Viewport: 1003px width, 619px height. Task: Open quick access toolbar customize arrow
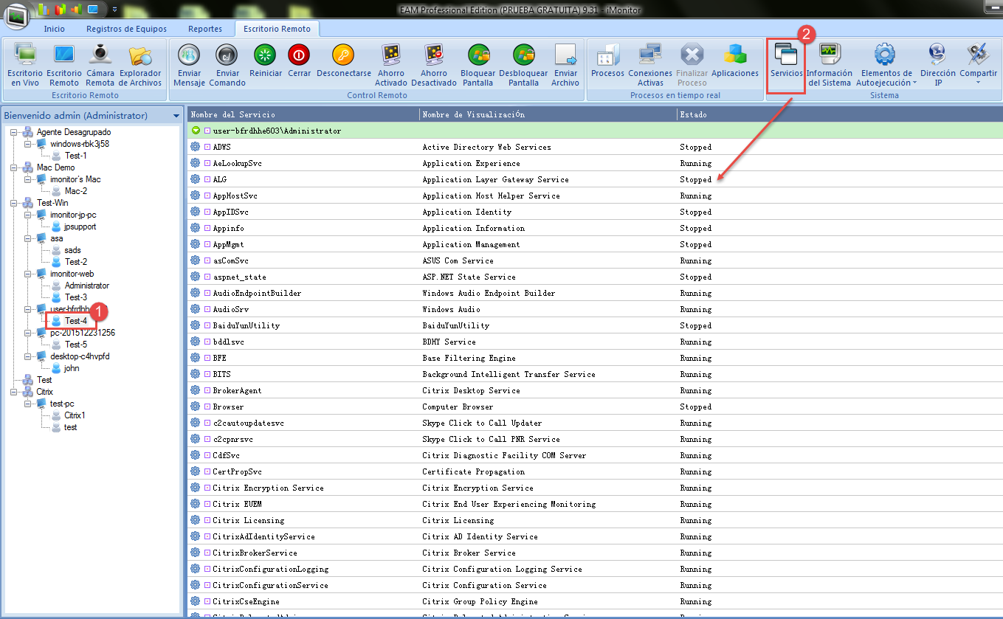[x=114, y=10]
